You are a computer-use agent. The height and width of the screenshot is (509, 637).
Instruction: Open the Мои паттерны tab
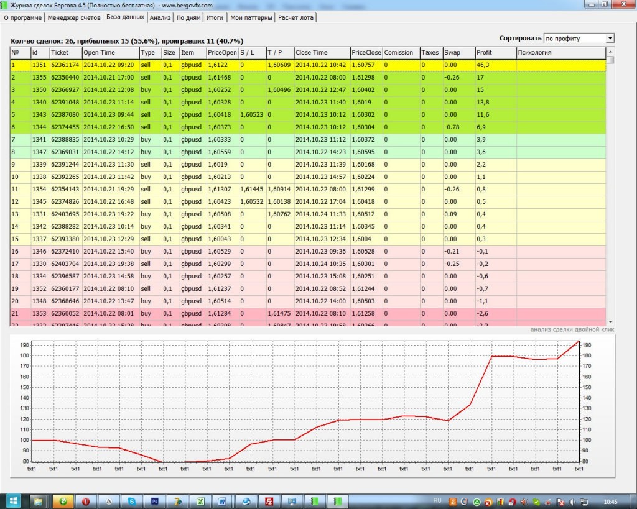coord(251,17)
